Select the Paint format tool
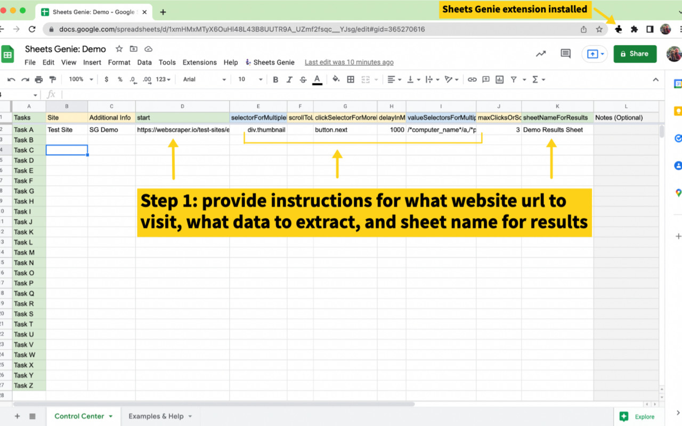The width and height of the screenshot is (682, 426). (52, 79)
